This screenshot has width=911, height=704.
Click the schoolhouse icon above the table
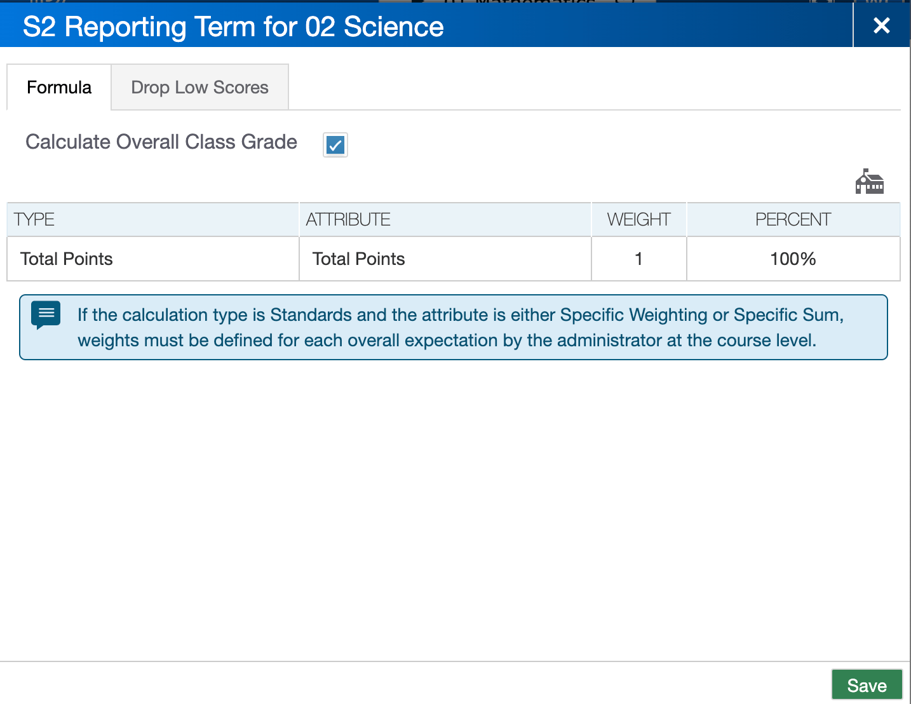tap(870, 182)
